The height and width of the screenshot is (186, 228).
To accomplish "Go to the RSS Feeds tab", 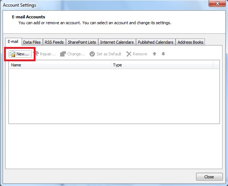I will click(54, 42).
